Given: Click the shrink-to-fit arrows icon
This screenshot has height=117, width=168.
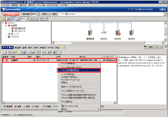Looking at the screenshot, I should pos(32,19).
